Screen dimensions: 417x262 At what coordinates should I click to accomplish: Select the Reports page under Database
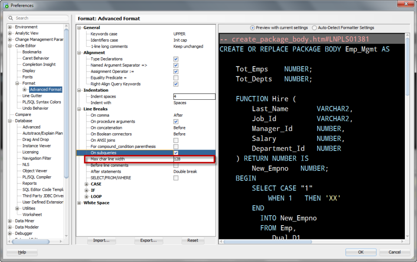(x=29, y=183)
